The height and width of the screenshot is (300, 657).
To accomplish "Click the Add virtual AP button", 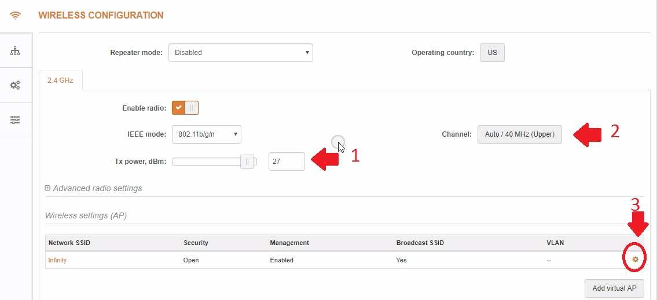I will pyautogui.click(x=614, y=288).
